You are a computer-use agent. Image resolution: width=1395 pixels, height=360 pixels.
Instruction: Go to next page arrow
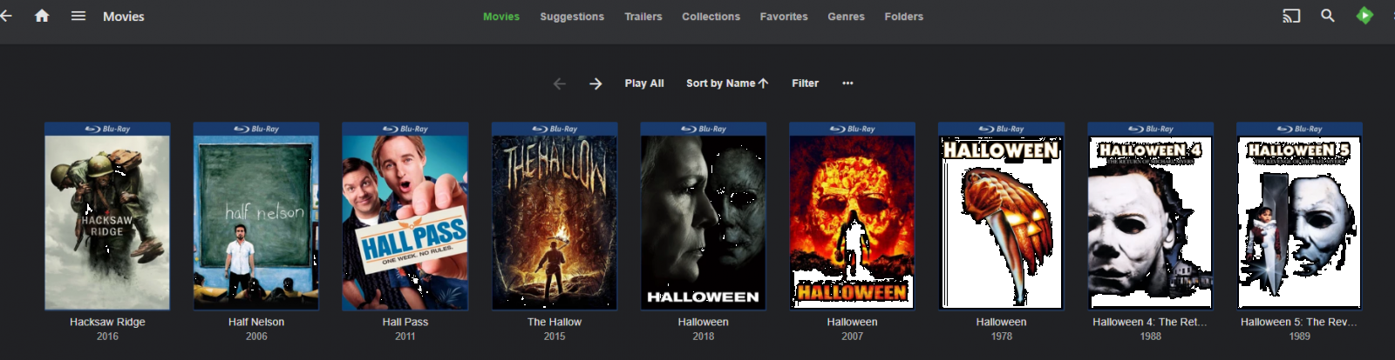click(x=595, y=83)
